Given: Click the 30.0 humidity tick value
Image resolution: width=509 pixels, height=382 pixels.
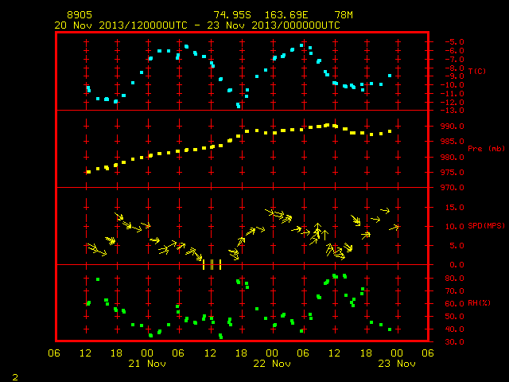Looking at the screenshot, I should click(x=454, y=341).
